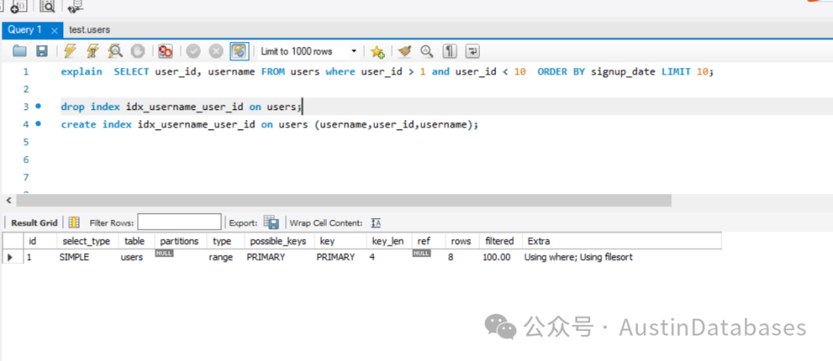Image resolution: width=833 pixels, height=361 pixels.
Task: Toggle continue-on-error script icon
Action: click(x=166, y=51)
